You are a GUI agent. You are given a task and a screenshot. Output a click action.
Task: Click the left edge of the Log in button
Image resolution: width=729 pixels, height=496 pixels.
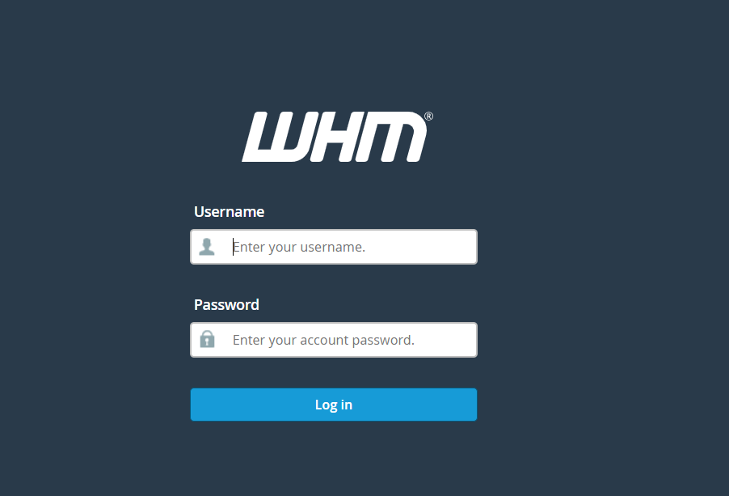(x=192, y=405)
